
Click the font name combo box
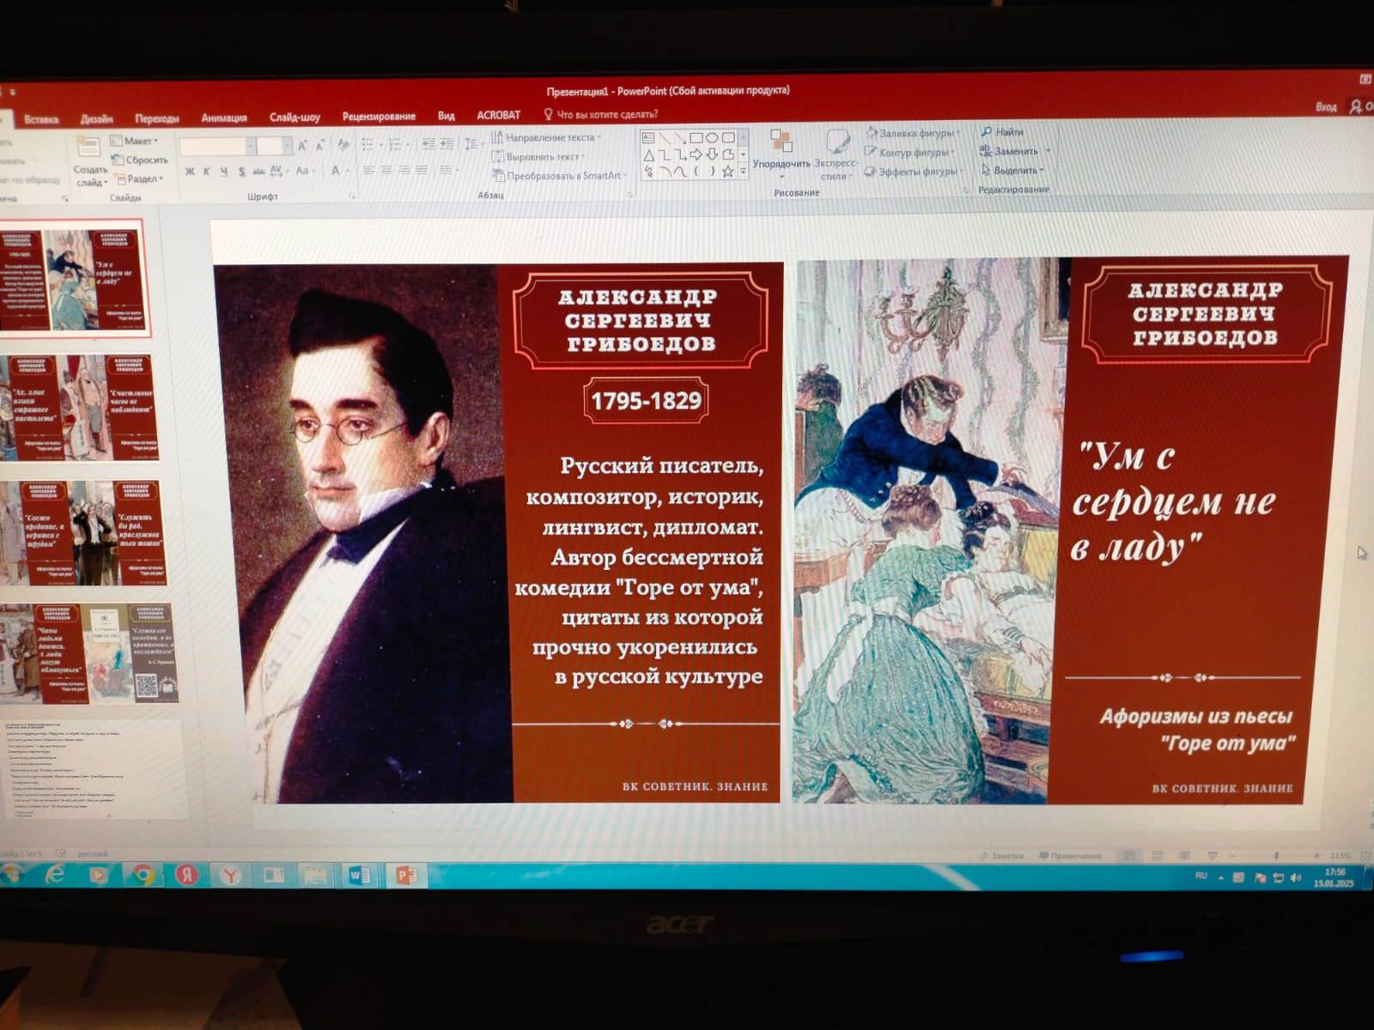point(216,146)
